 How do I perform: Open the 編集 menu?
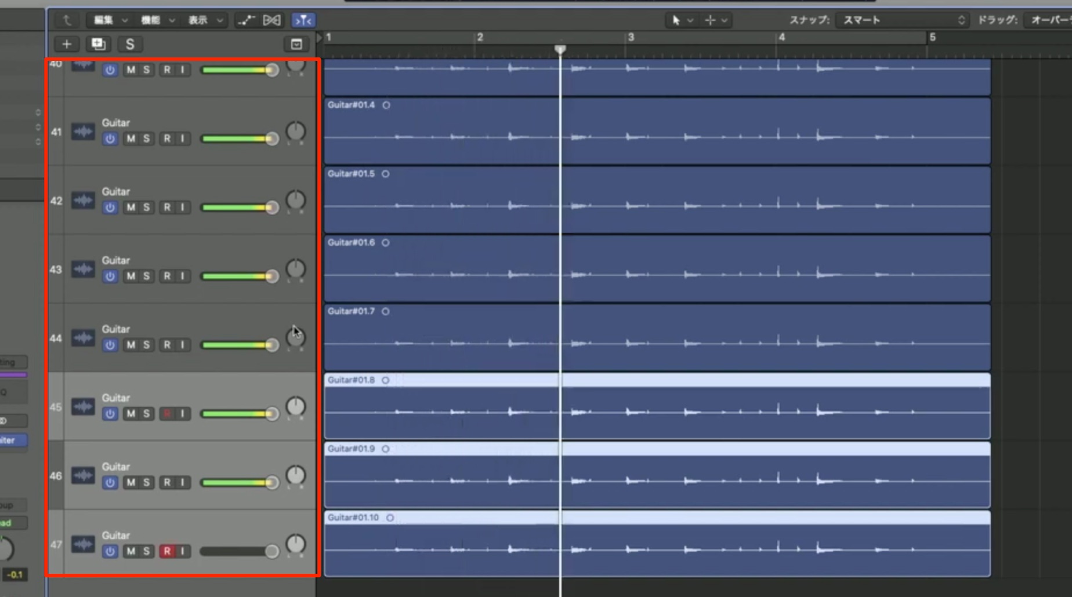click(110, 20)
